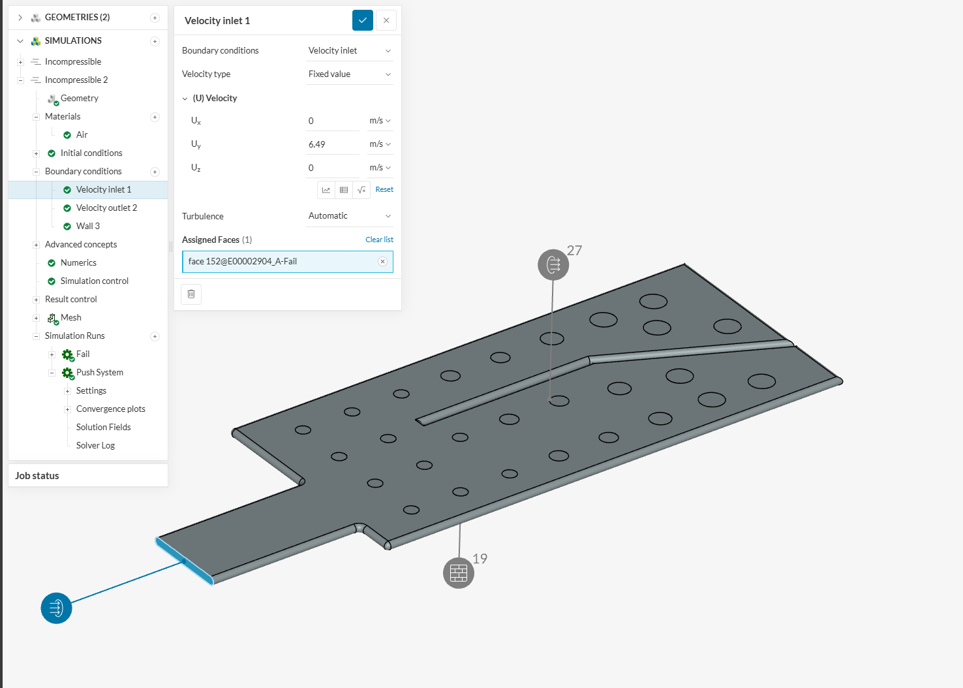Expand the Fail run node
Image resolution: width=963 pixels, height=688 pixels.
[x=52, y=354]
